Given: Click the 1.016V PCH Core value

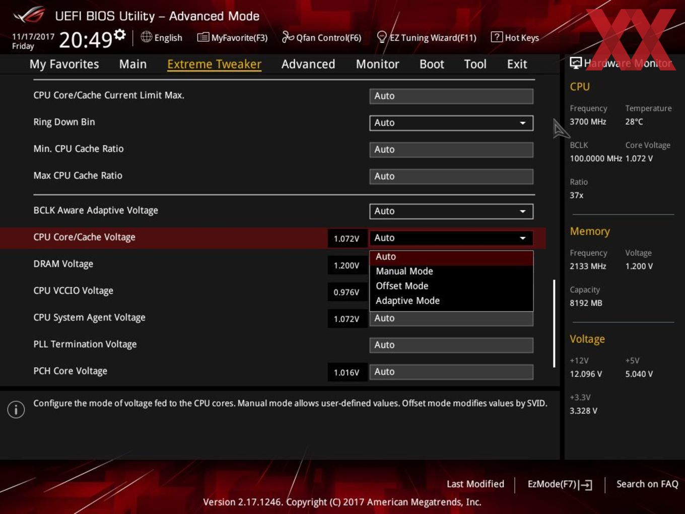Looking at the screenshot, I should click(347, 372).
